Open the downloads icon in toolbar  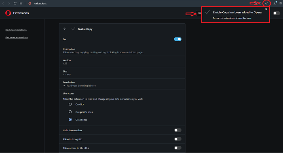coord(275,3)
